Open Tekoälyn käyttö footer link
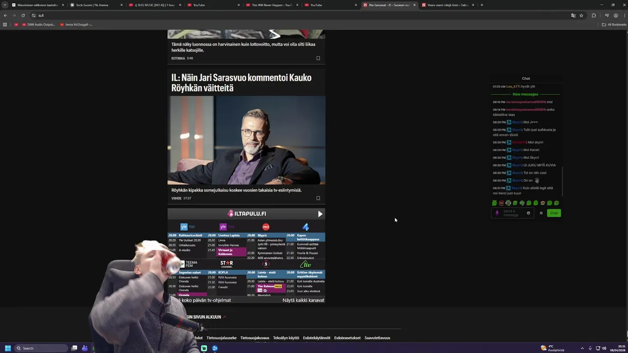The image size is (628, 353). click(286, 338)
